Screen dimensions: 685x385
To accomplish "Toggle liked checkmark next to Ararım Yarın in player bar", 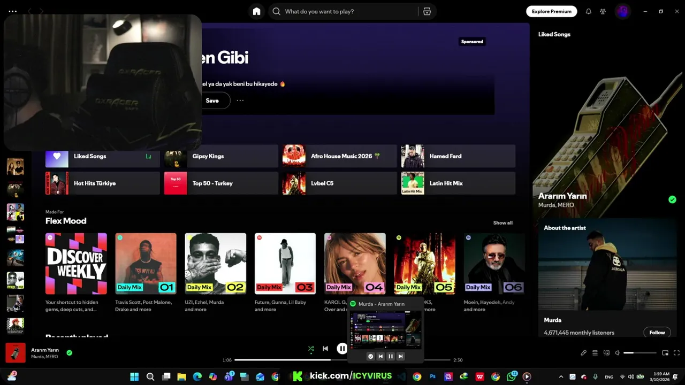I will coord(69,353).
